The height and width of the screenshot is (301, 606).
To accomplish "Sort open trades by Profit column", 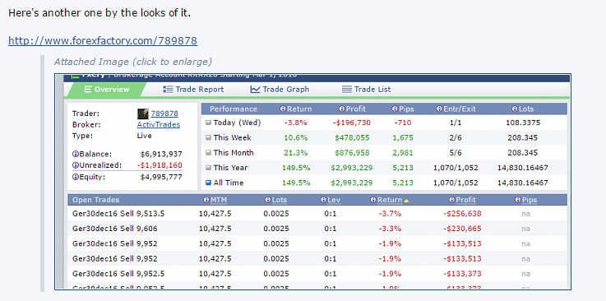I will coord(465,200).
